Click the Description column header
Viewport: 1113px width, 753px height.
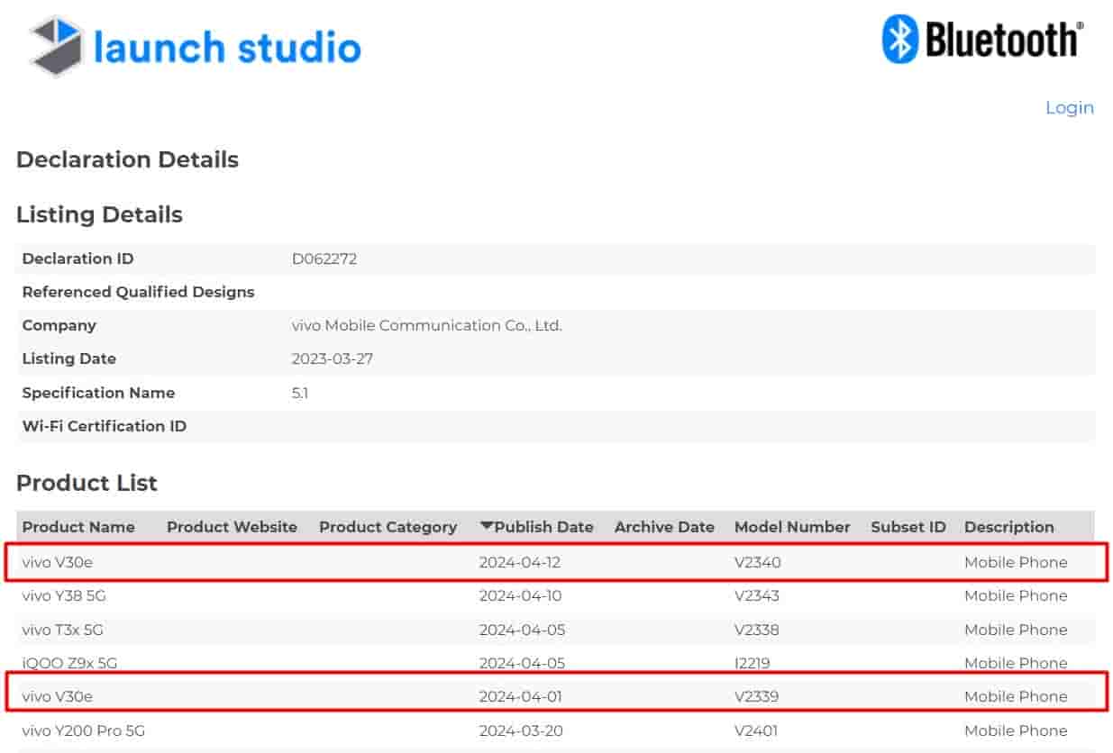pyautogui.click(x=1008, y=527)
